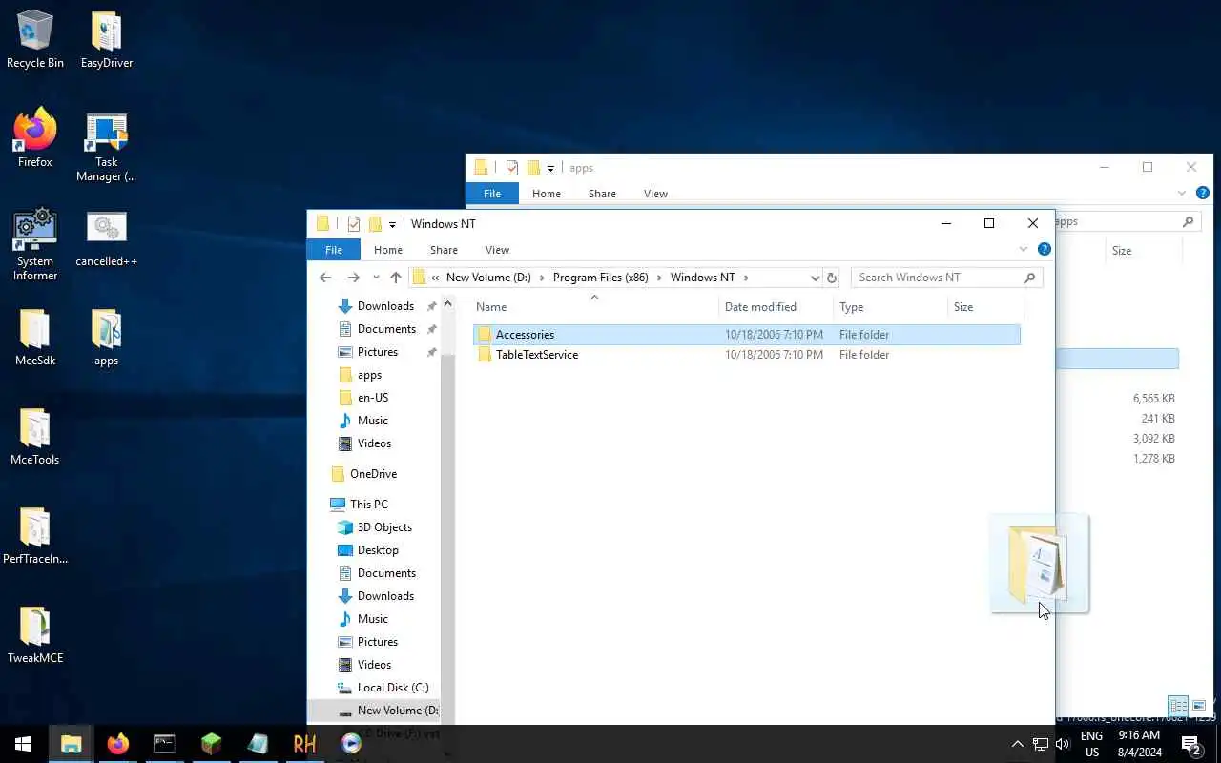
Task: Select the apps desktop folder
Action: coord(107,336)
